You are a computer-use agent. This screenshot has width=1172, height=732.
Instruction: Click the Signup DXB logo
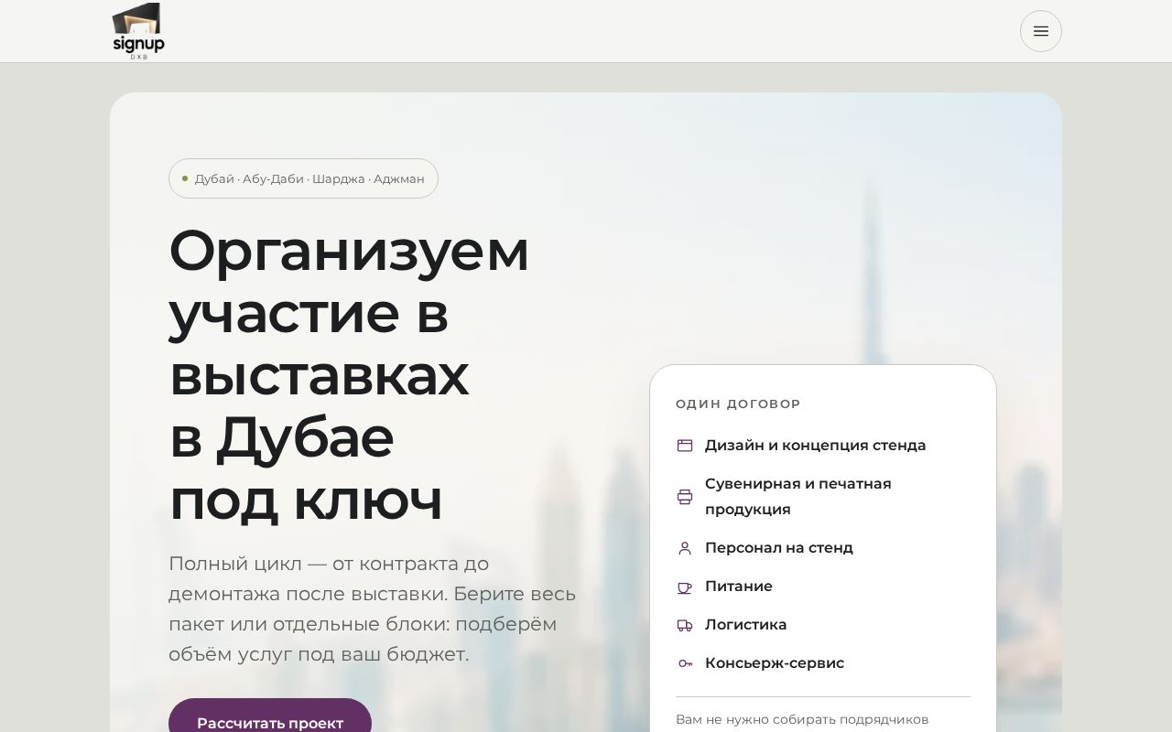pos(138,31)
